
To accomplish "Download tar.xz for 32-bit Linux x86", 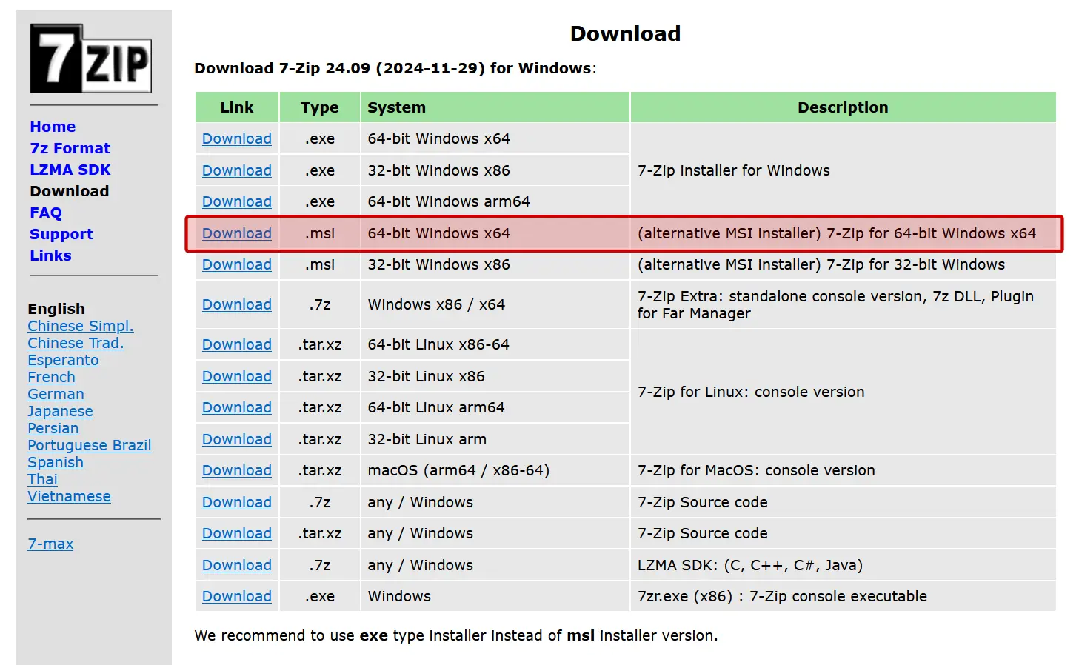I will pyautogui.click(x=237, y=376).
